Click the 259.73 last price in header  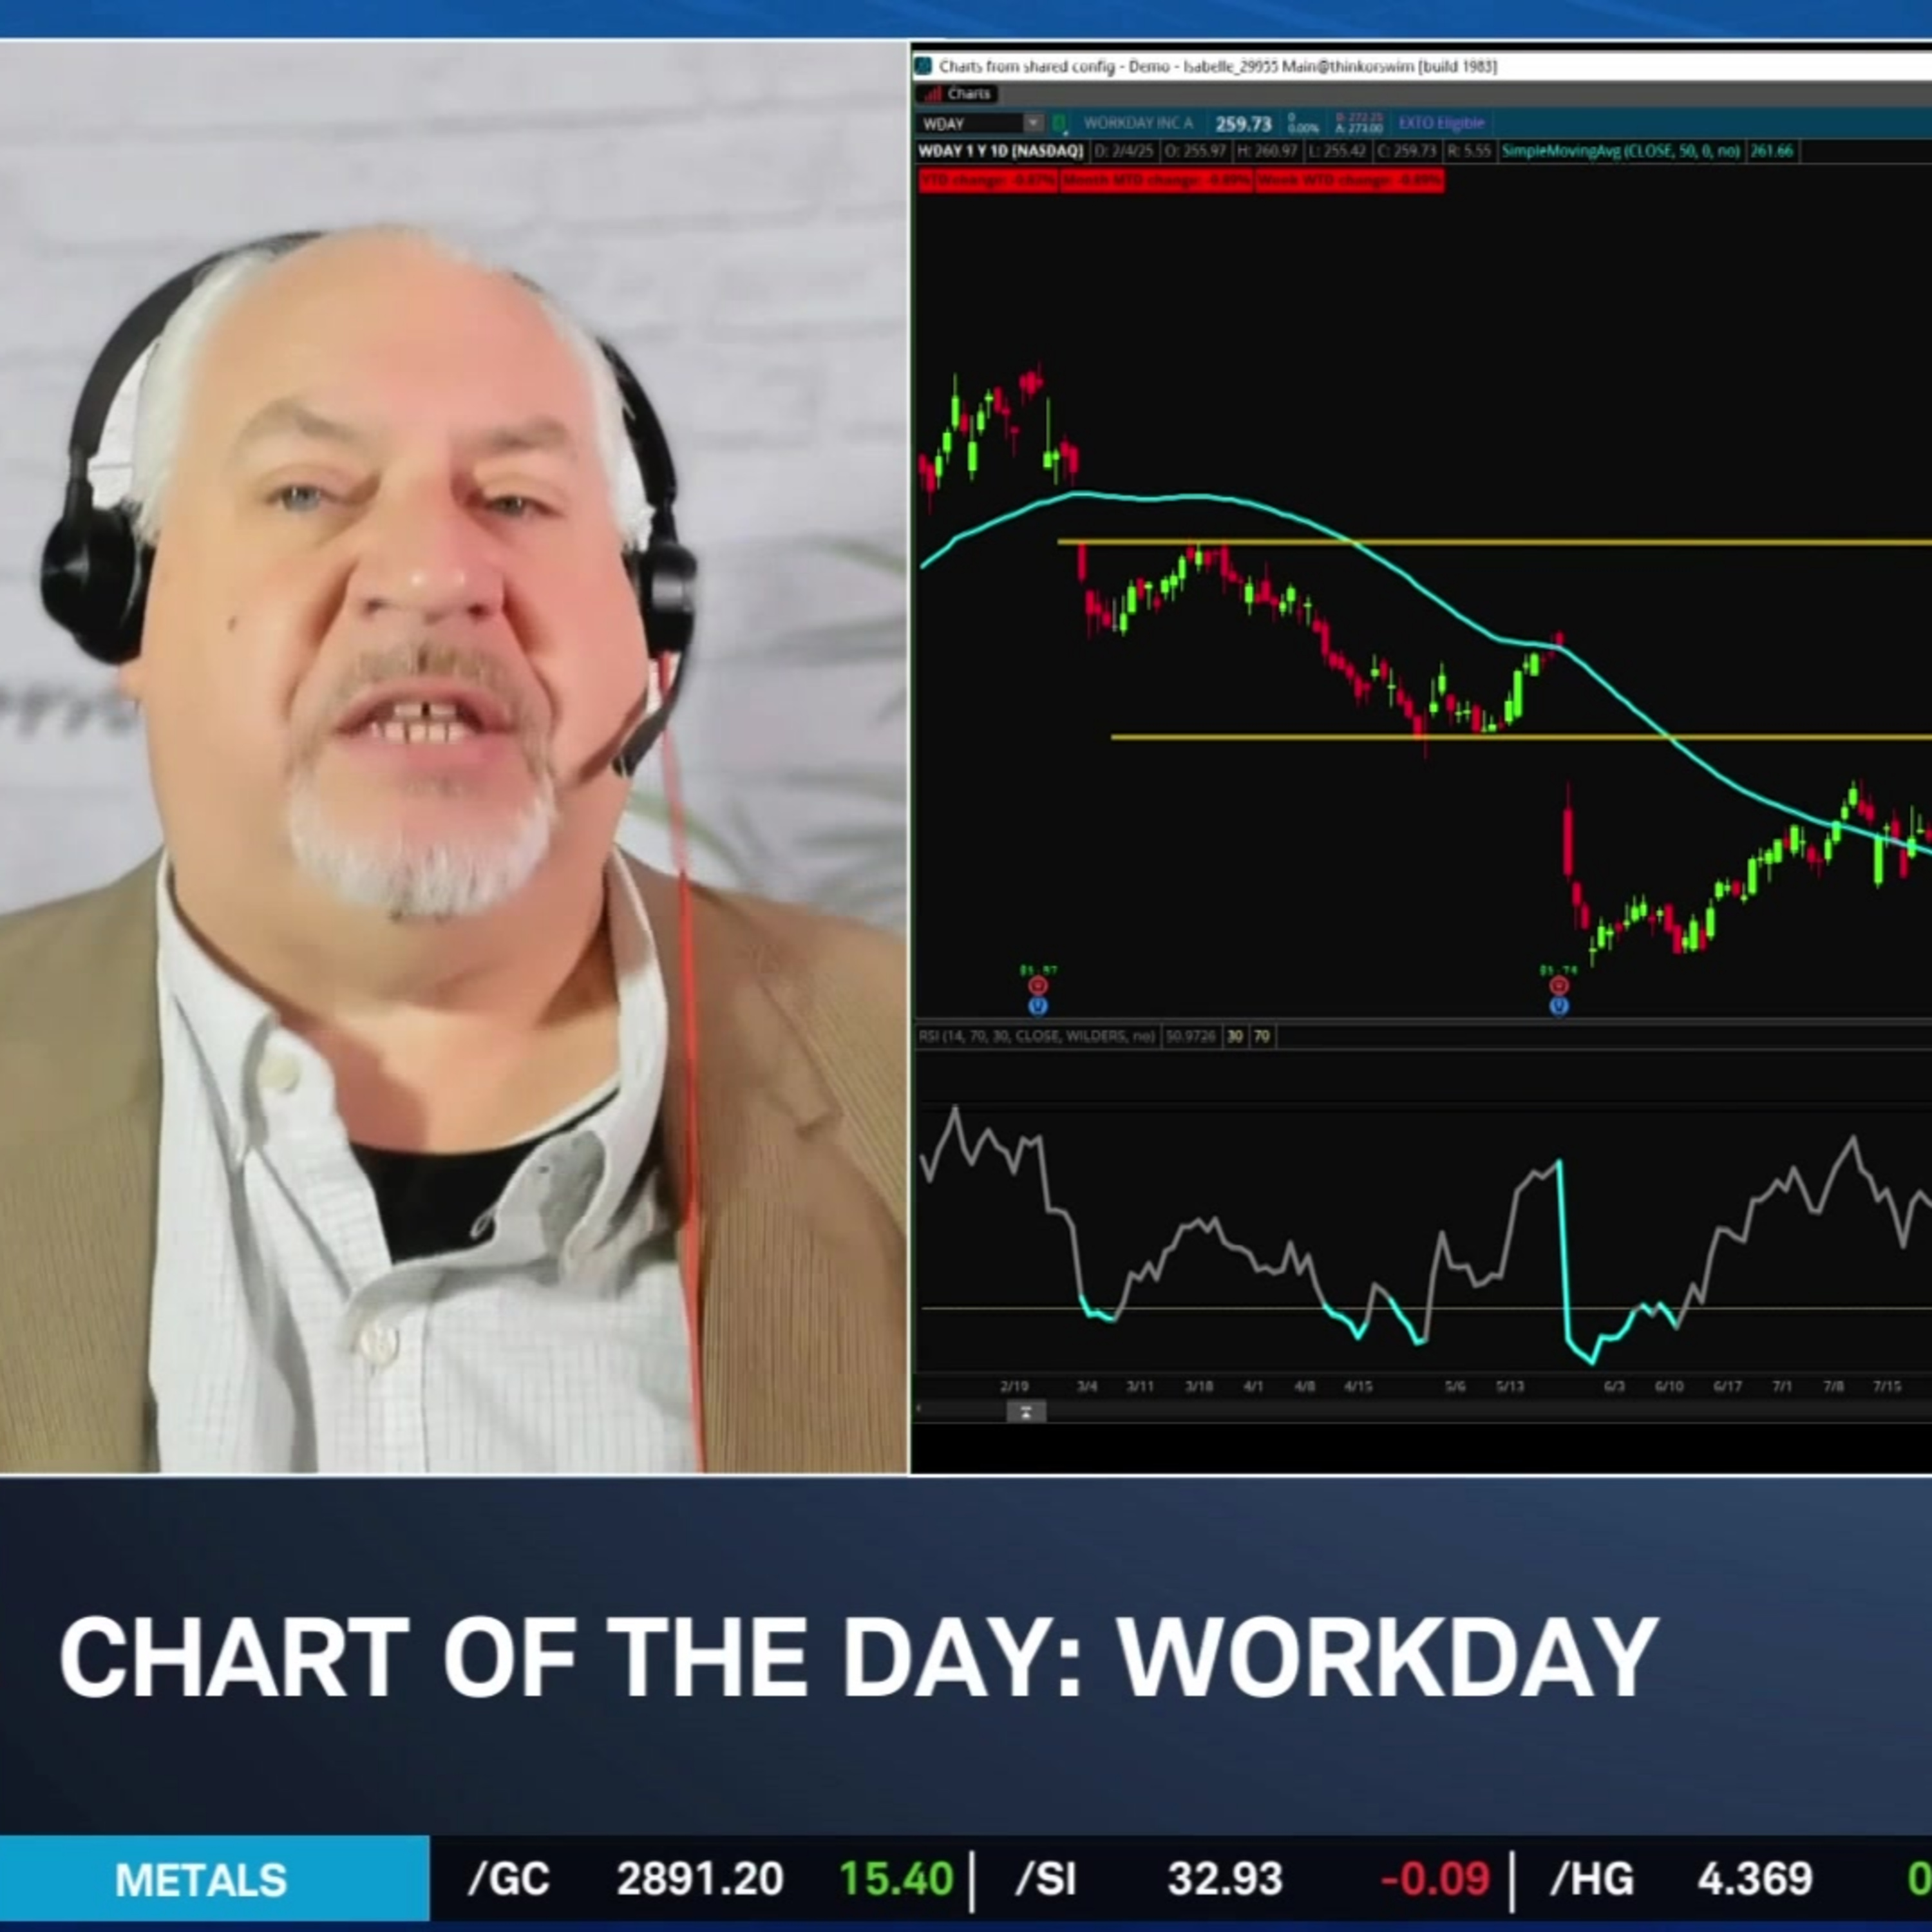[x=1243, y=124]
